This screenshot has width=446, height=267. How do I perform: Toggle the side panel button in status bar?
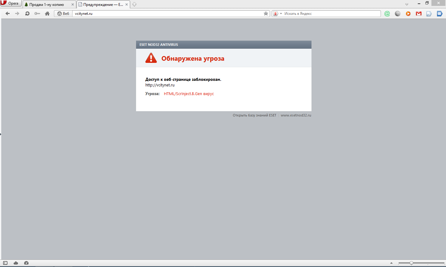[x=5, y=263]
